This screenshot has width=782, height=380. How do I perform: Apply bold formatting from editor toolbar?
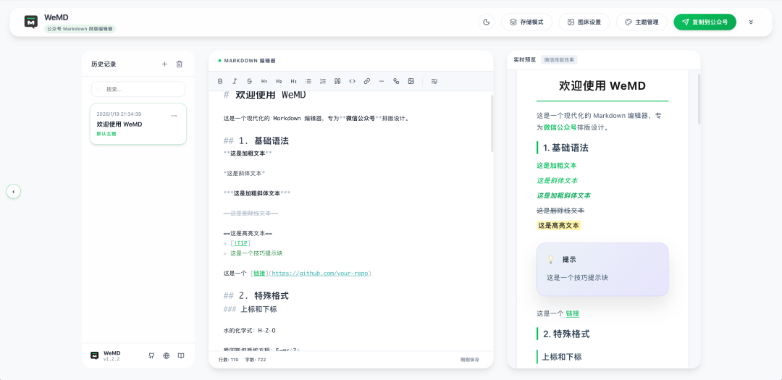pos(220,81)
